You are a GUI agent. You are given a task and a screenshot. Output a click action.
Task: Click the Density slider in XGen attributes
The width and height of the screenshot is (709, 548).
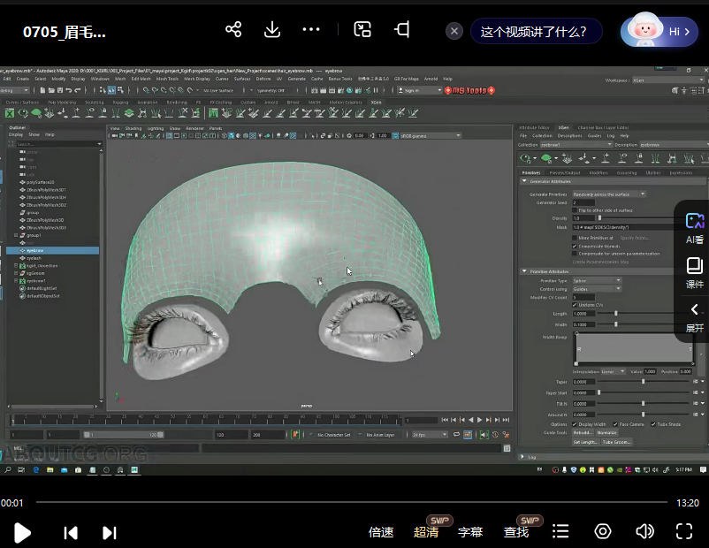point(601,217)
